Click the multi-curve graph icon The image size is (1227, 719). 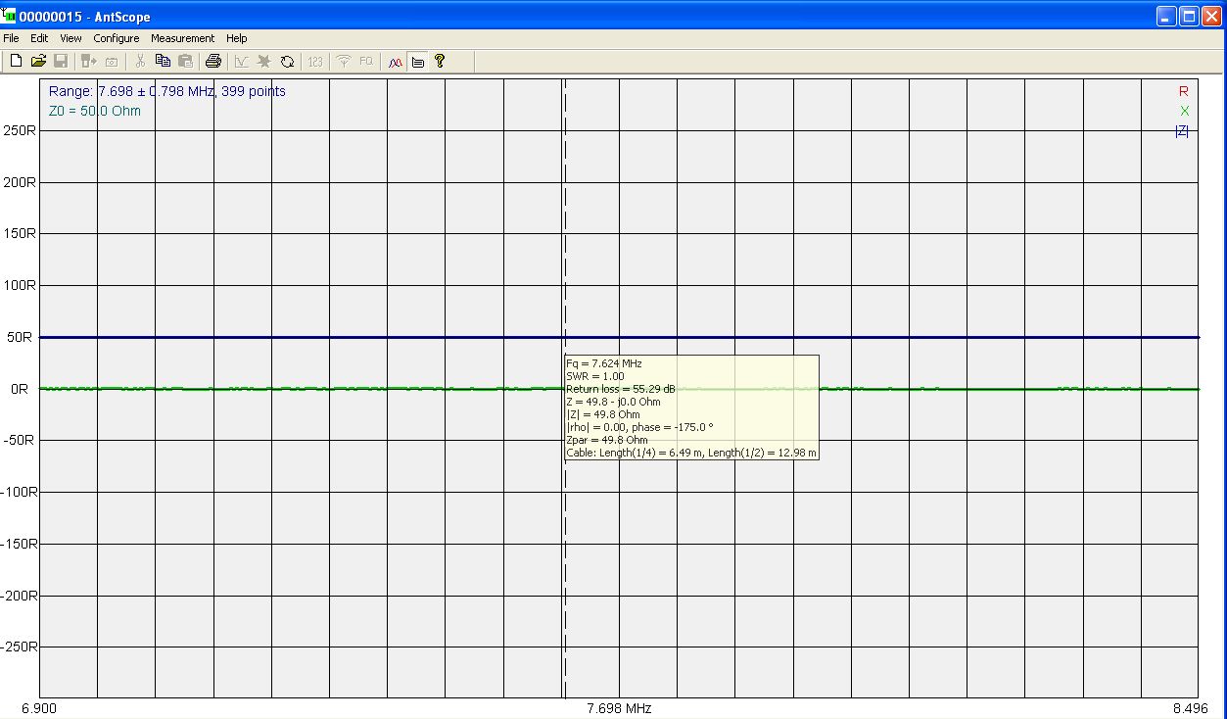[x=395, y=61]
